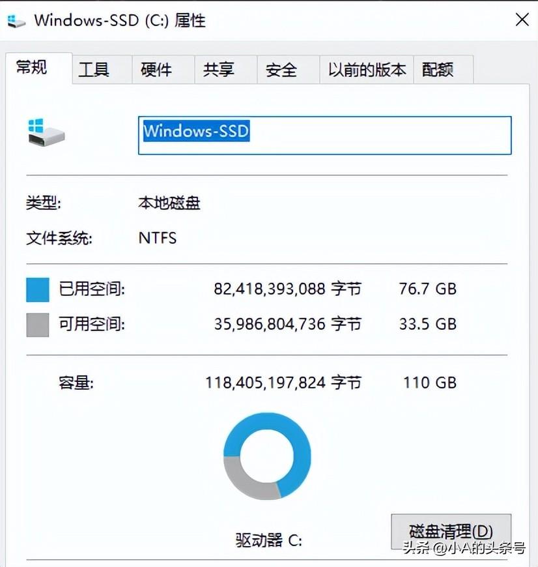Click the 本地磁盘 type value

point(169,203)
